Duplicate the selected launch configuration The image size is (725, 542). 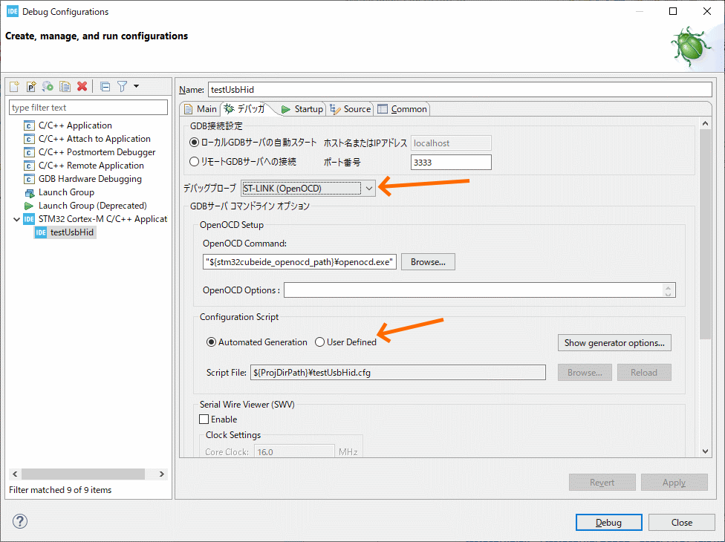[65, 87]
